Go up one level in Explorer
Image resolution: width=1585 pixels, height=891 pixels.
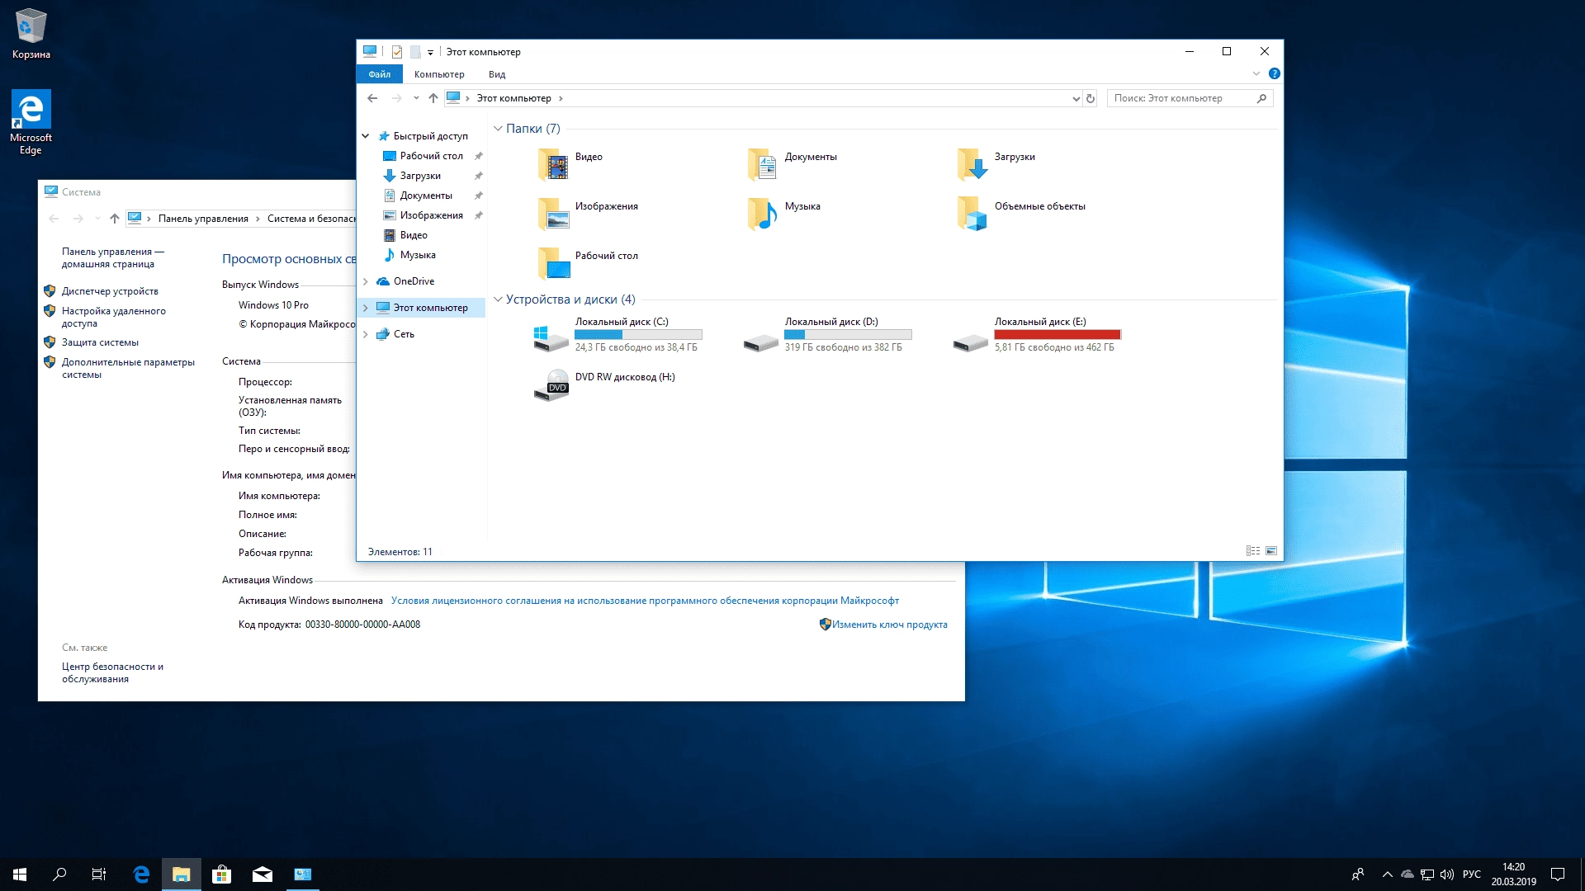pos(433,98)
